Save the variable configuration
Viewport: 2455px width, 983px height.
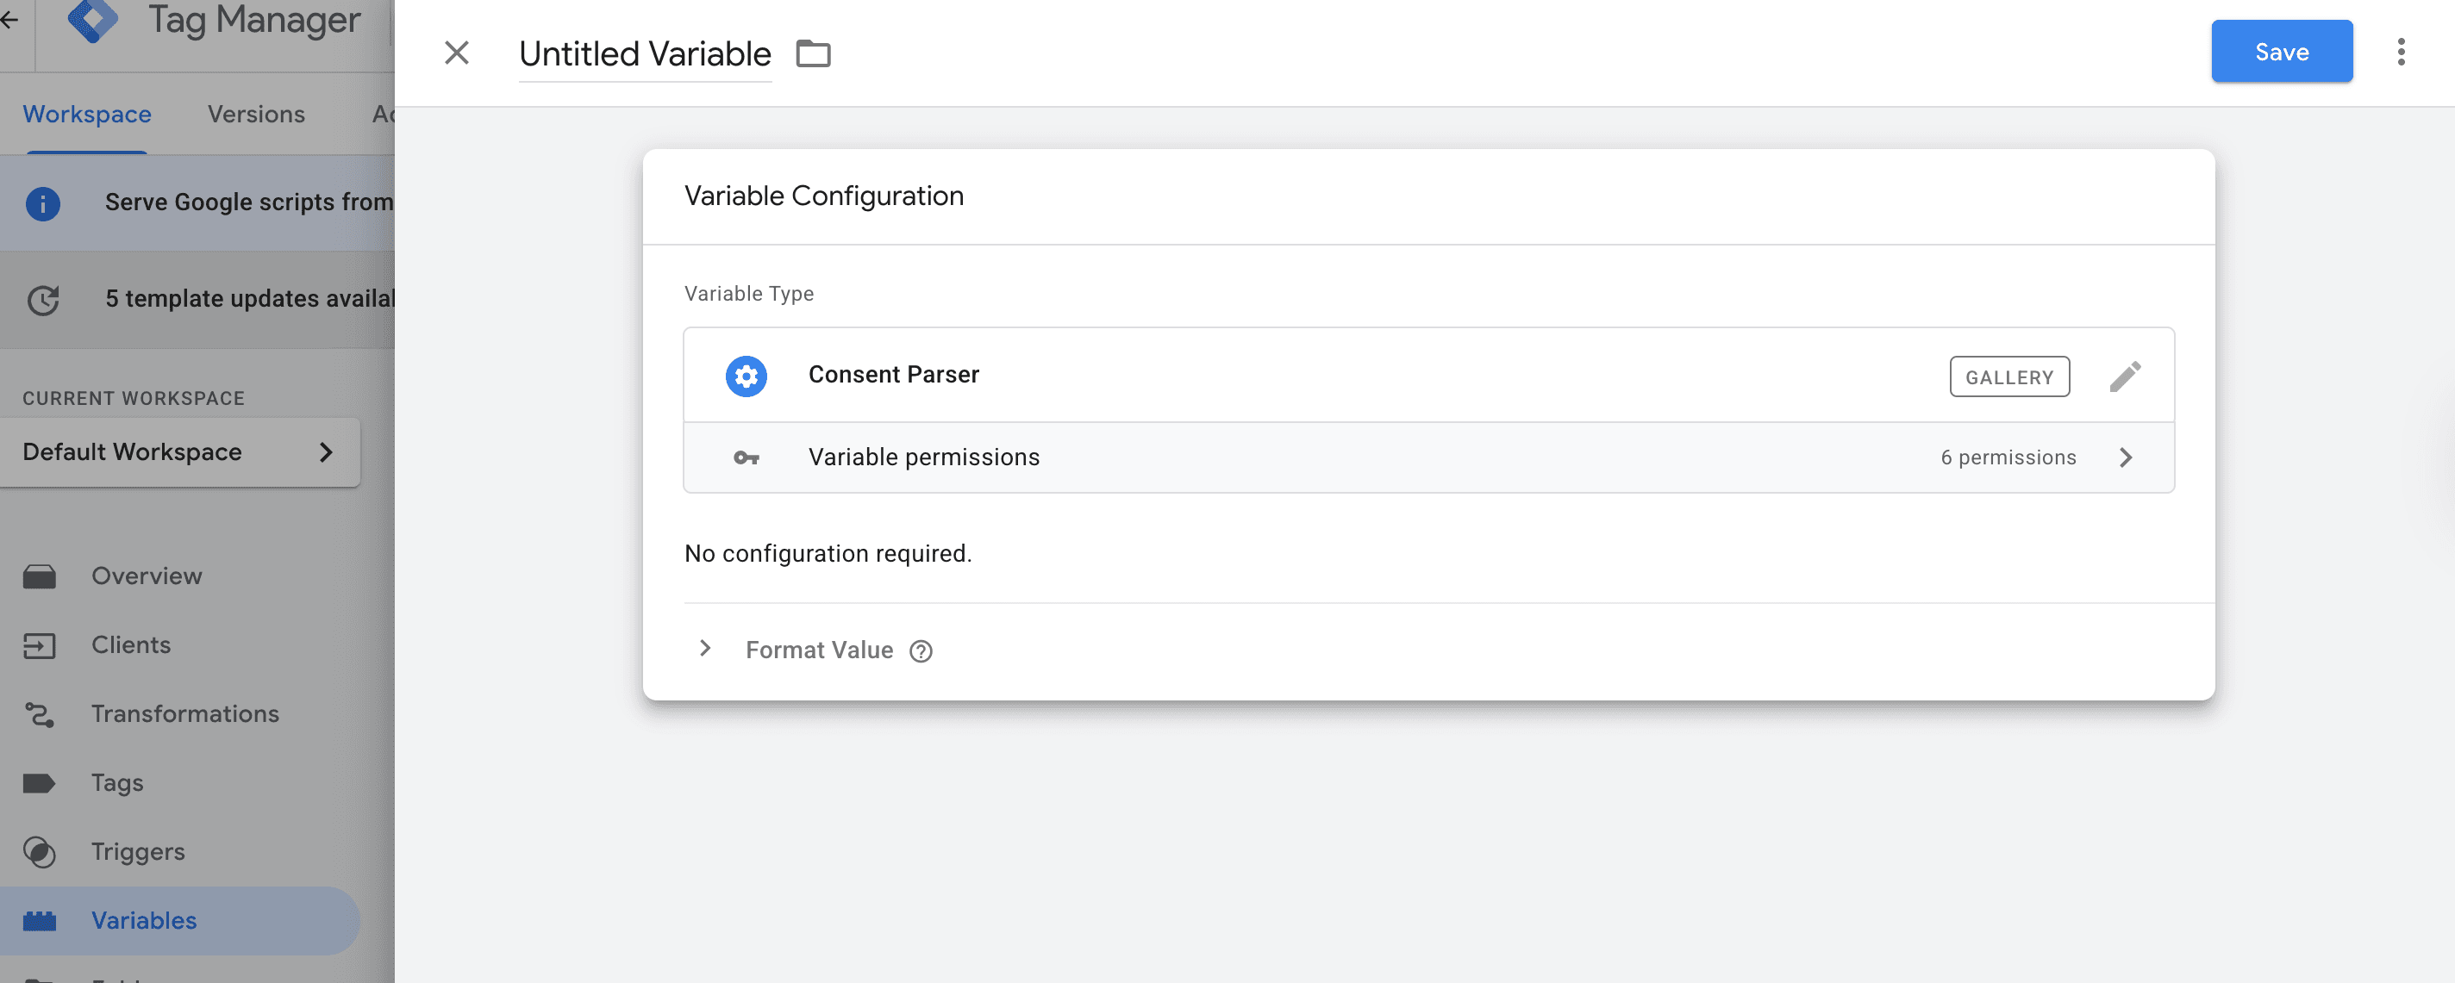(x=2281, y=52)
